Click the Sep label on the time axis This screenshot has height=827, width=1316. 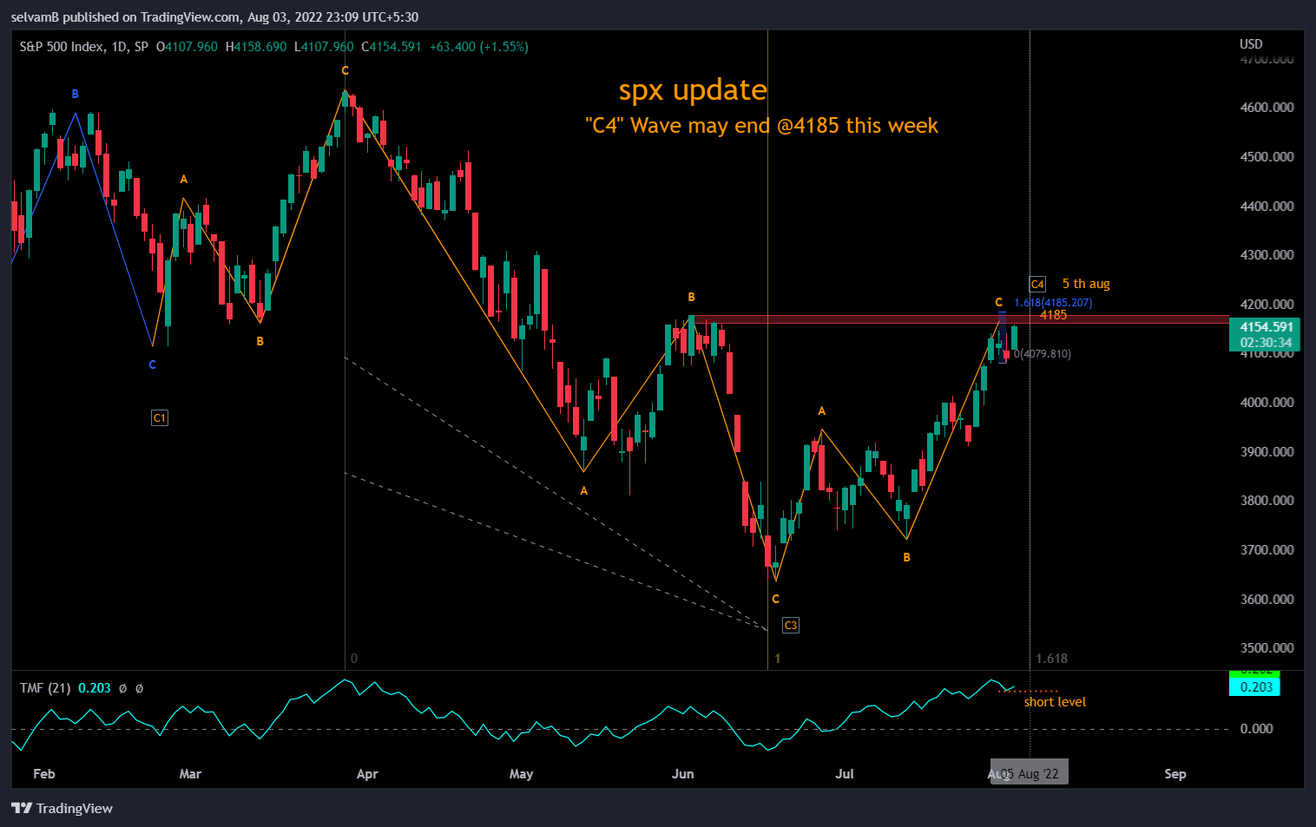[1175, 774]
